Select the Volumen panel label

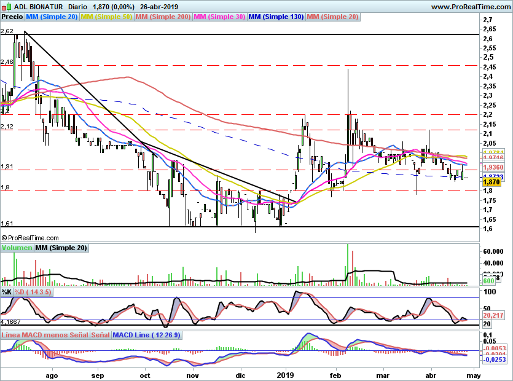click(17, 248)
